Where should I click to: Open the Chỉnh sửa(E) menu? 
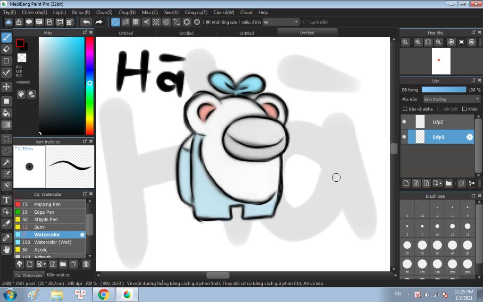click(x=34, y=12)
